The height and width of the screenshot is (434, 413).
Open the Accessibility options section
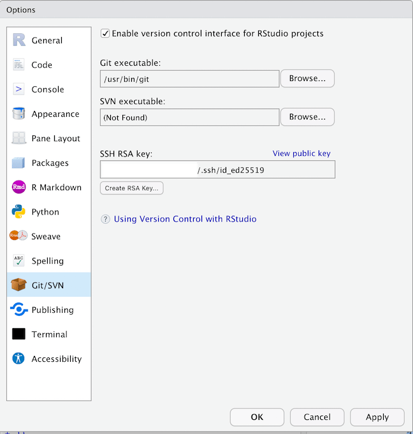tap(56, 359)
